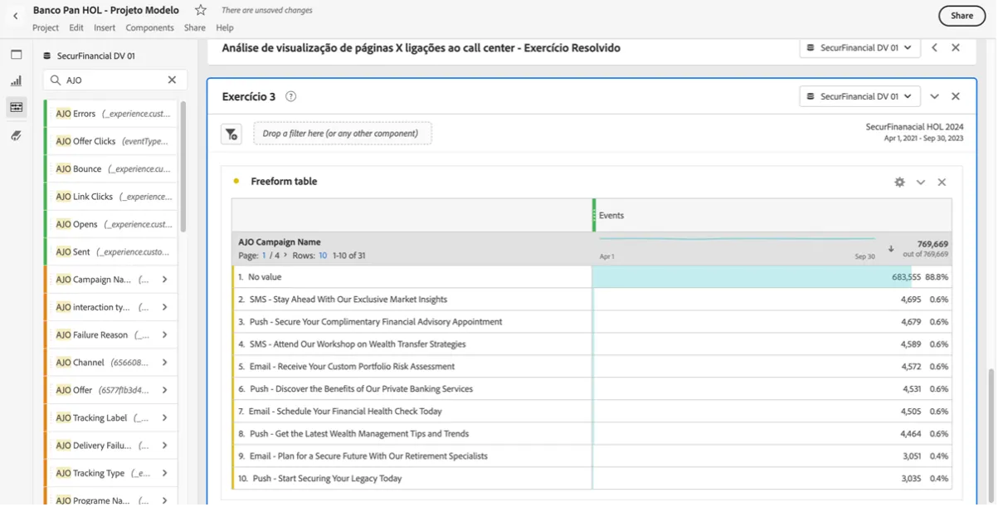Open the Visualizations bar-chart icon in left rail
Viewport: 998px width, 507px height.
(16, 80)
